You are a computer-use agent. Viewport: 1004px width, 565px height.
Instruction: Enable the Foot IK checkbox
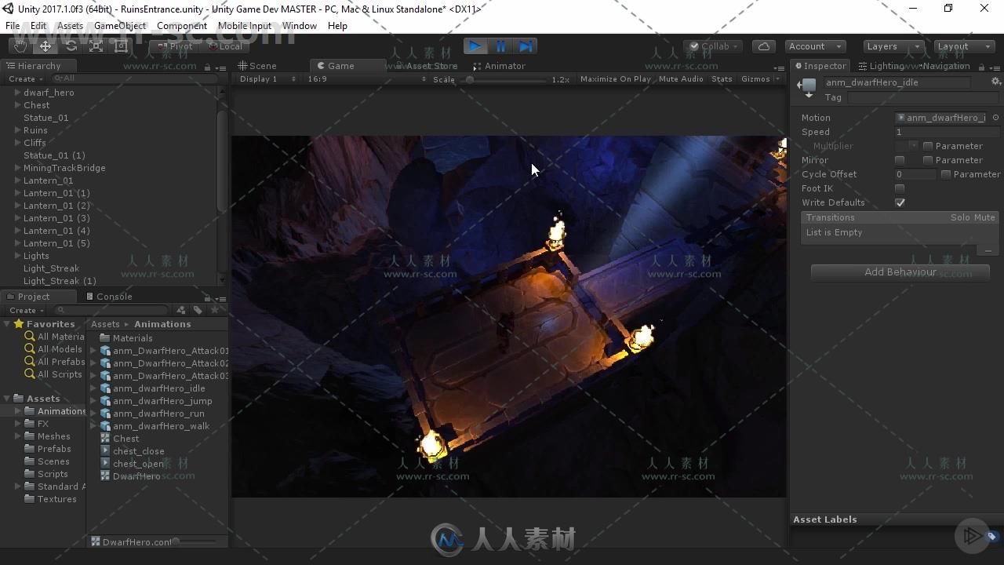coord(900,188)
